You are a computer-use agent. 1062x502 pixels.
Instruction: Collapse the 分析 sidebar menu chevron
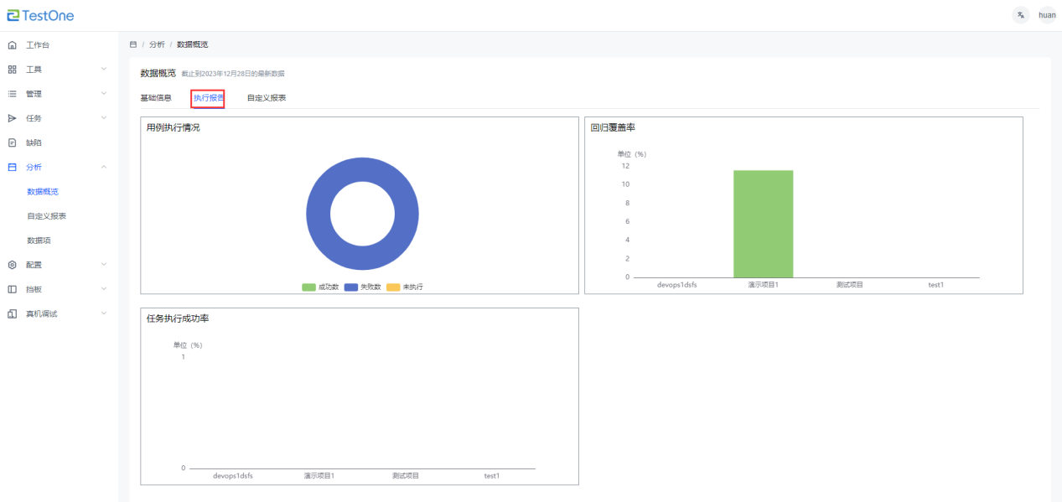pos(104,168)
